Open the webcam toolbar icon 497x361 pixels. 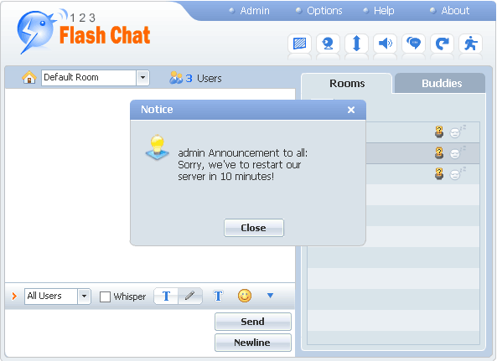328,44
